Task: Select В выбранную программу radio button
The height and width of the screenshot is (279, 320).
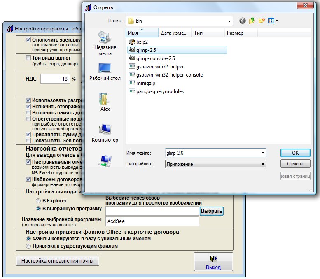Action: [38, 209]
